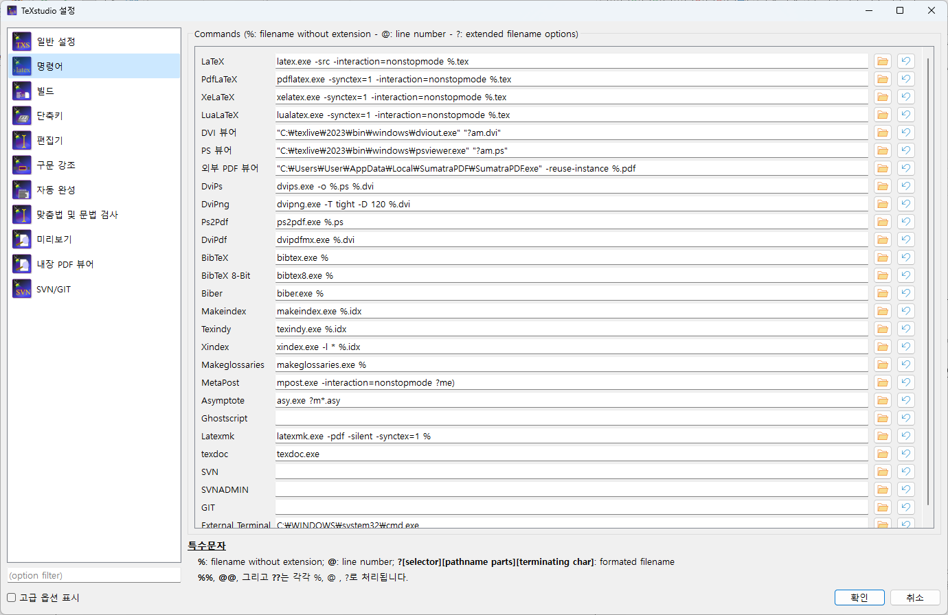
Task: Browse for the LaTeX executable
Action: [x=883, y=61]
